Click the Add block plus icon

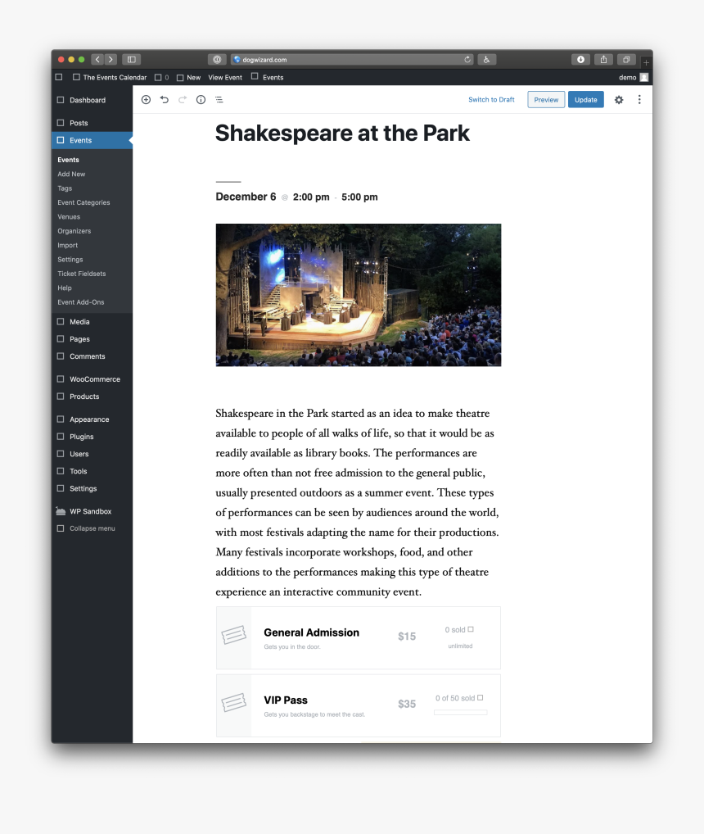146,100
